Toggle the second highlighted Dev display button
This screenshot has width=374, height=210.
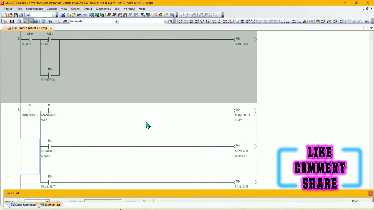[x=31, y=21]
